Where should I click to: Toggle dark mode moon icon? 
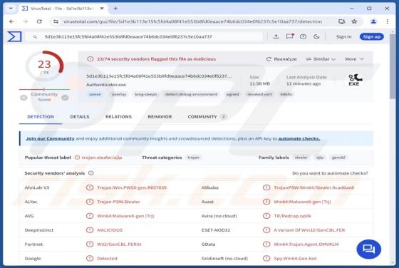(x=316, y=36)
